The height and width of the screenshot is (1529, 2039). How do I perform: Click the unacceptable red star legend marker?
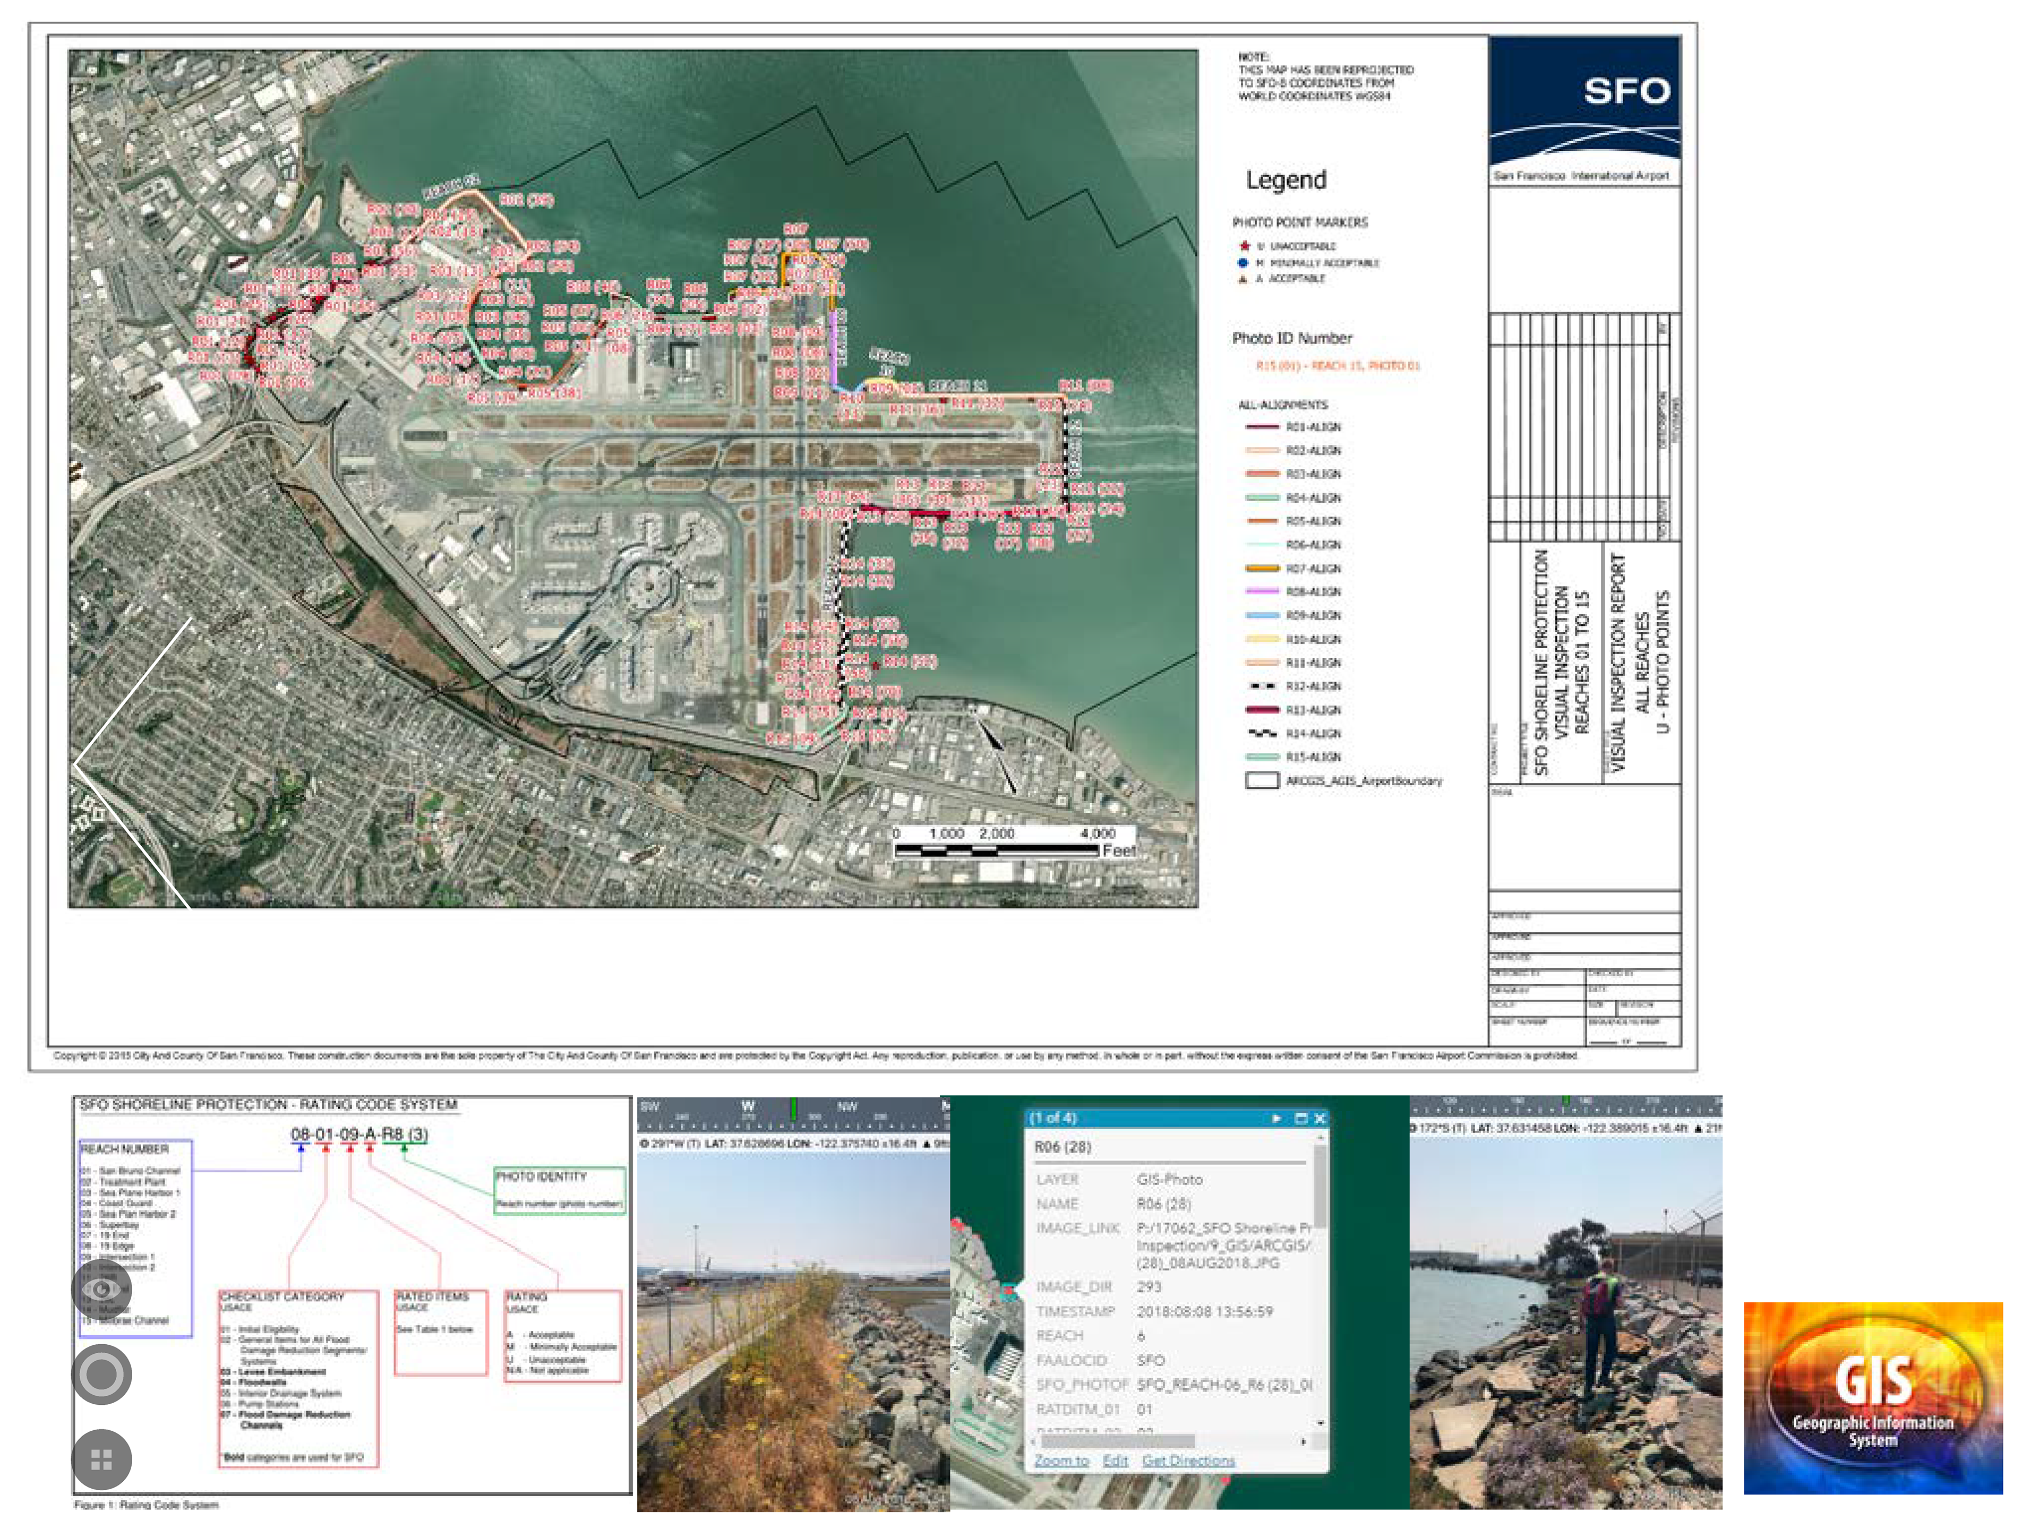pyautogui.click(x=1245, y=246)
